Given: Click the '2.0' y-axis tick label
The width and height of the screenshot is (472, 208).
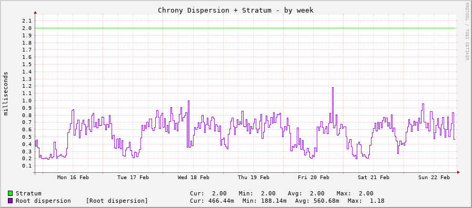Looking at the screenshot, I should tap(27, 28).
